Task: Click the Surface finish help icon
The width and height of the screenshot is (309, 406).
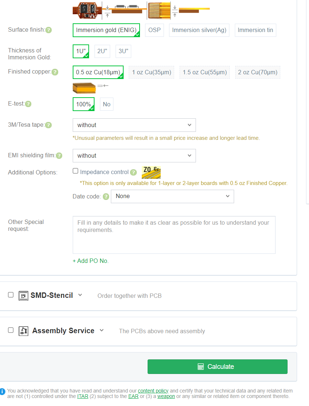Action: point(49,30)
